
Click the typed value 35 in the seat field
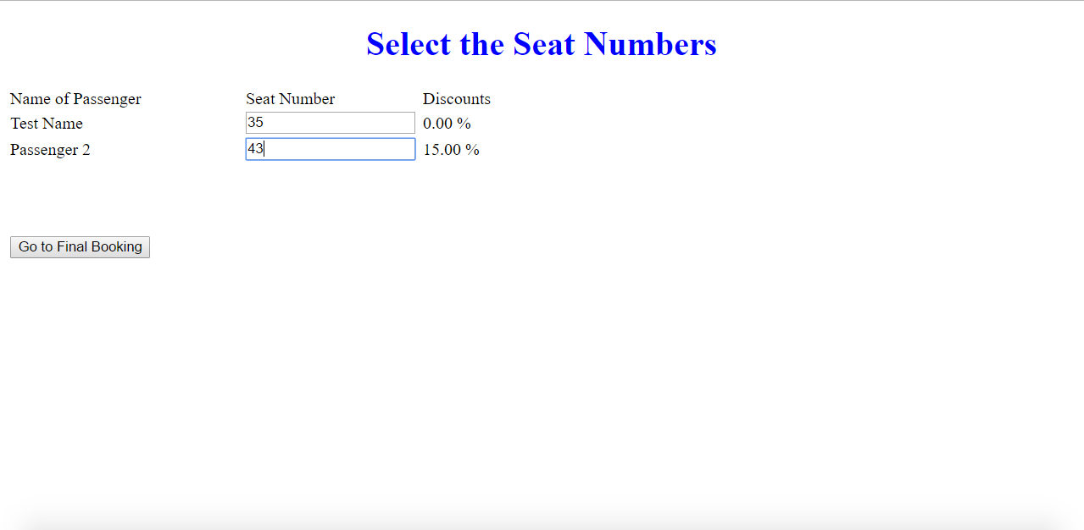coord(255,123)
